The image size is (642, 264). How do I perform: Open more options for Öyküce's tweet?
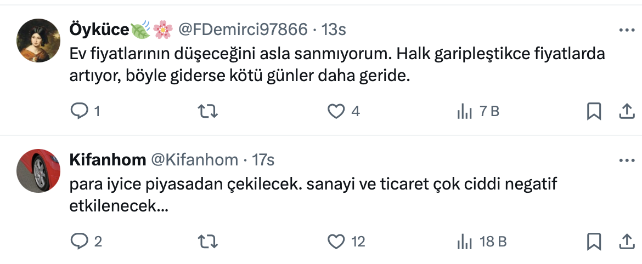(626, 30)
